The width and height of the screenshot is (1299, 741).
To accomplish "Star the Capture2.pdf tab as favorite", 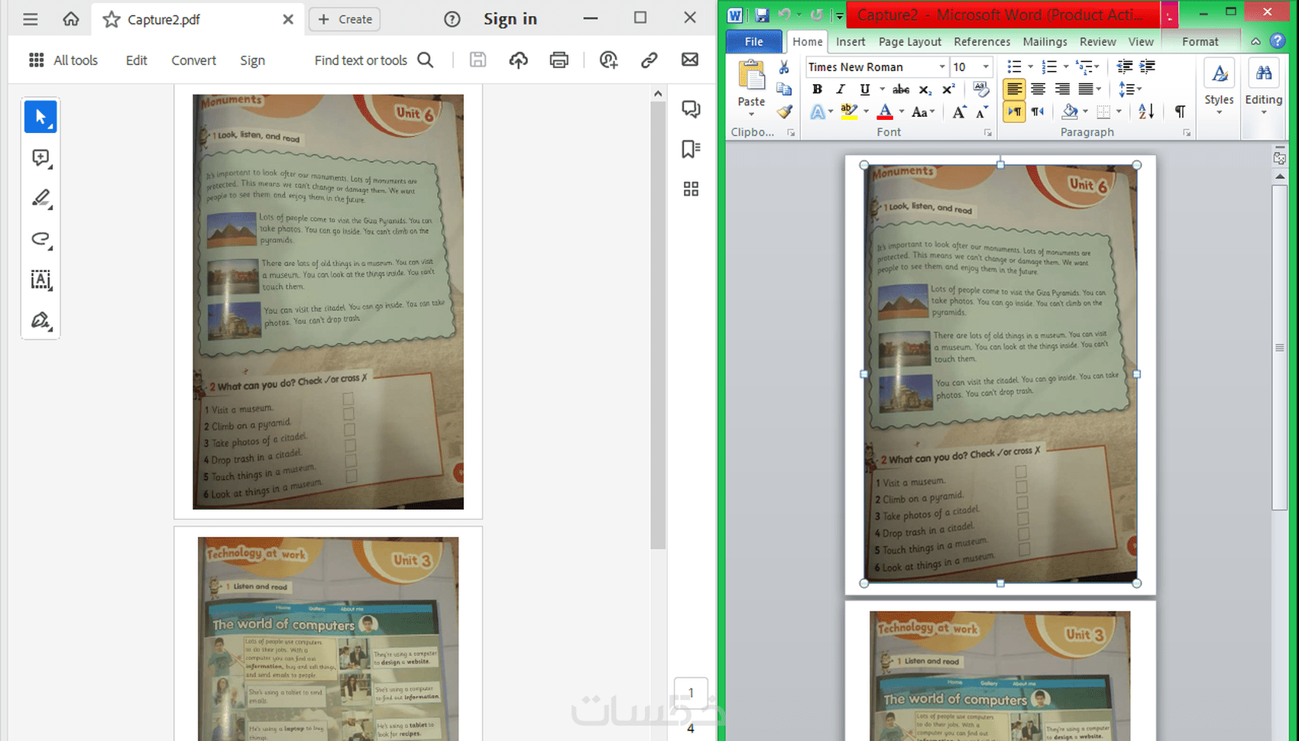I will click(x=112, y=19).
